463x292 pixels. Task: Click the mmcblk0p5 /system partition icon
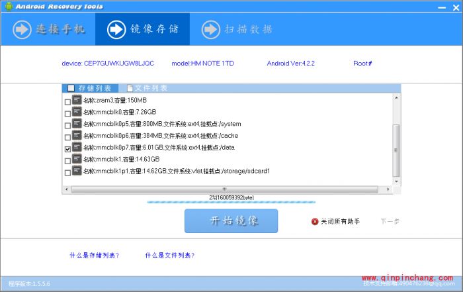[x=77, y=124]
